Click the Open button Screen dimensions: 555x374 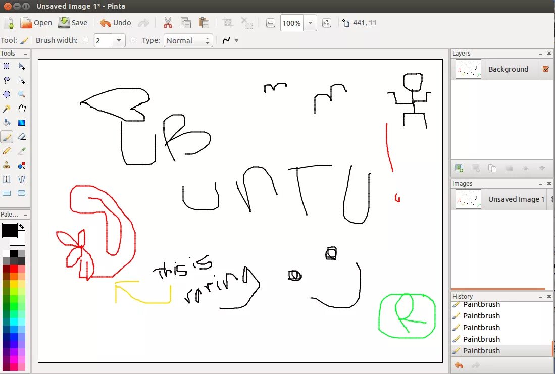pos(36,23)
